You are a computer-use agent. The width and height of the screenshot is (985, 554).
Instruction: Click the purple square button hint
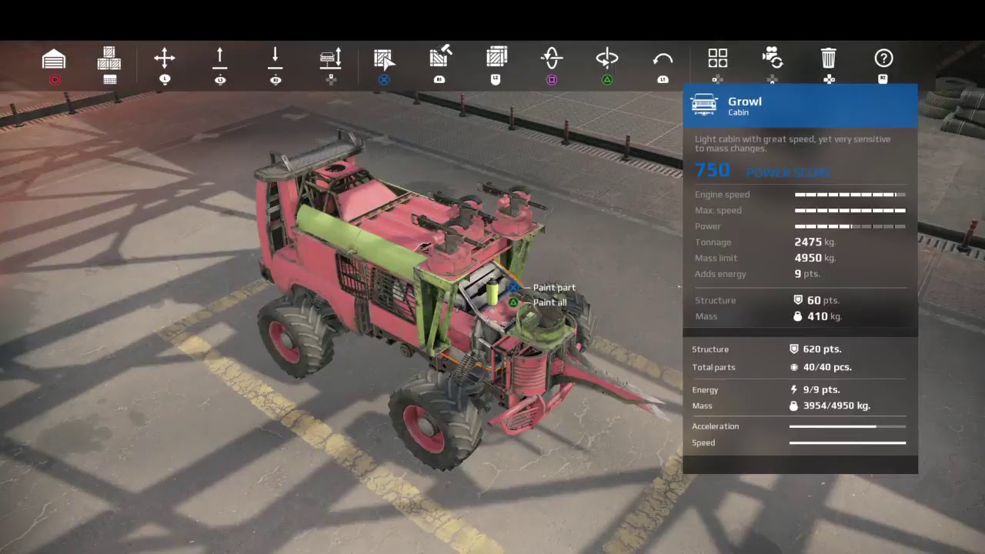[x=552, y=80]
